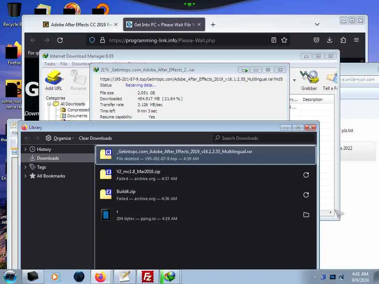The image size is (379, 284).
Task: Click the tracking protection shield icon
Action: tap(92, 40)
